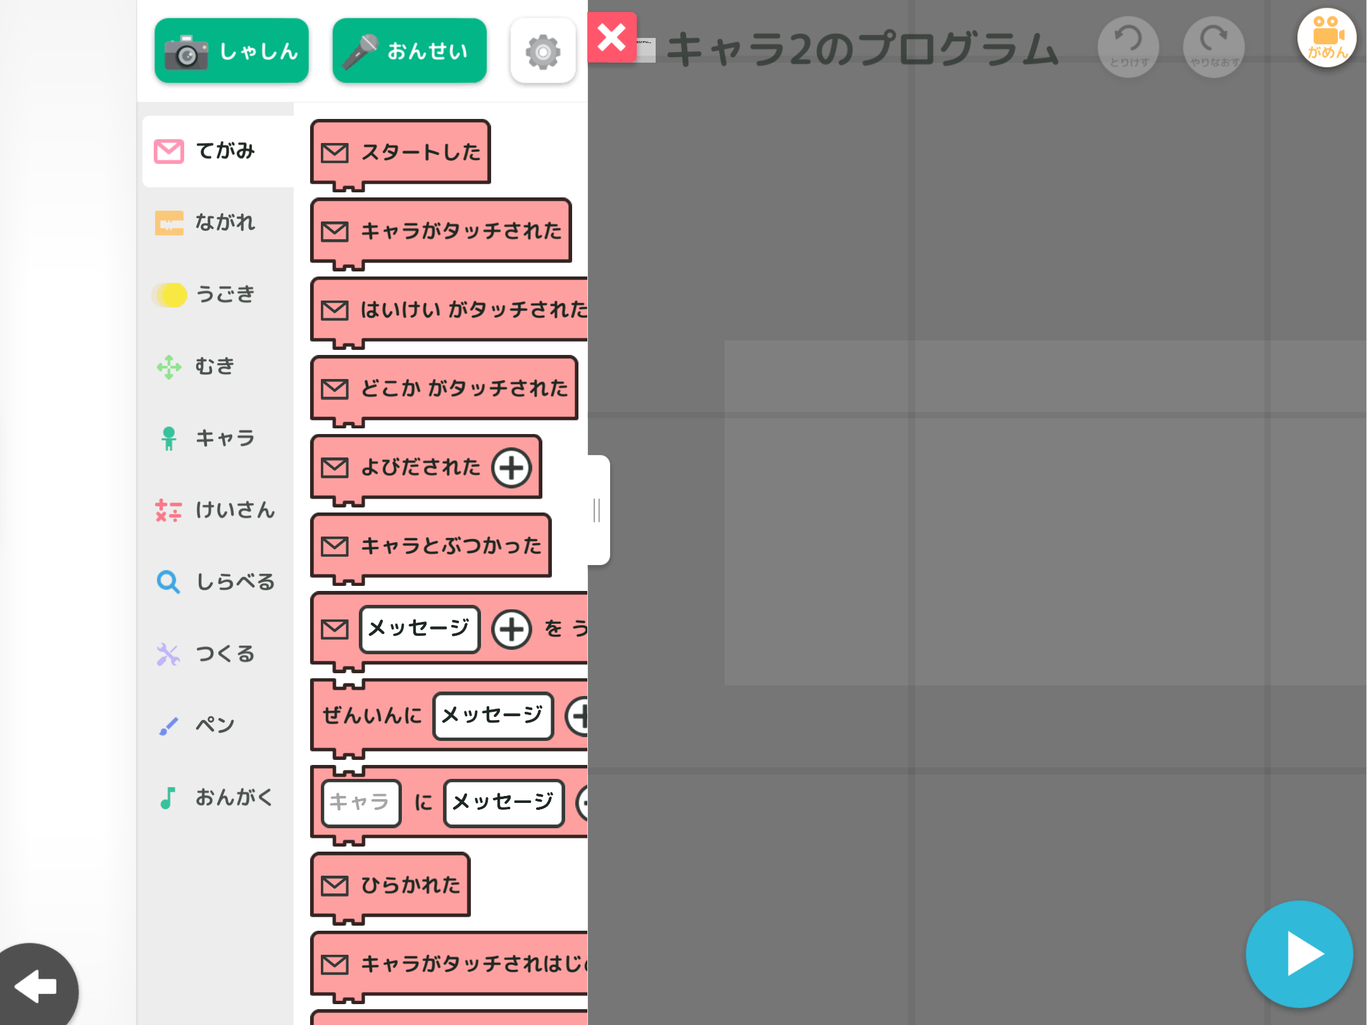Expand plus beside メッセージ を block
The width and height of the screenshot is (1367, 1025).
pyautogui.click(x=511, y=629)
